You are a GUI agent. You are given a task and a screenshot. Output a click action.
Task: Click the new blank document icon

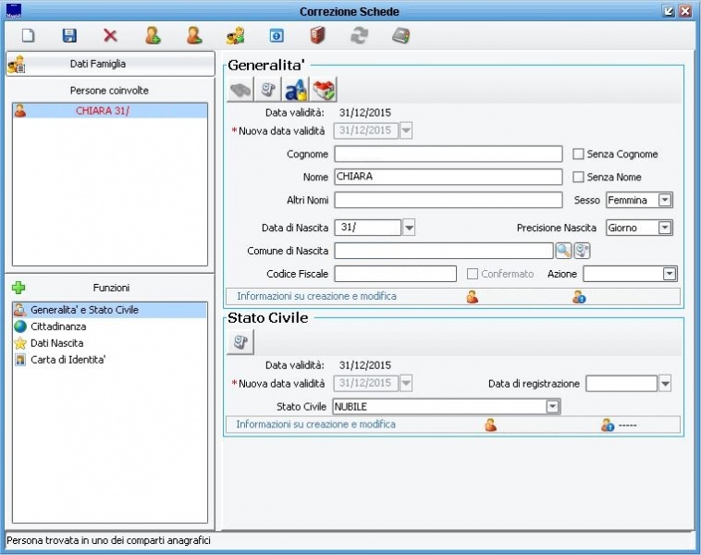[x=28, y=36]
